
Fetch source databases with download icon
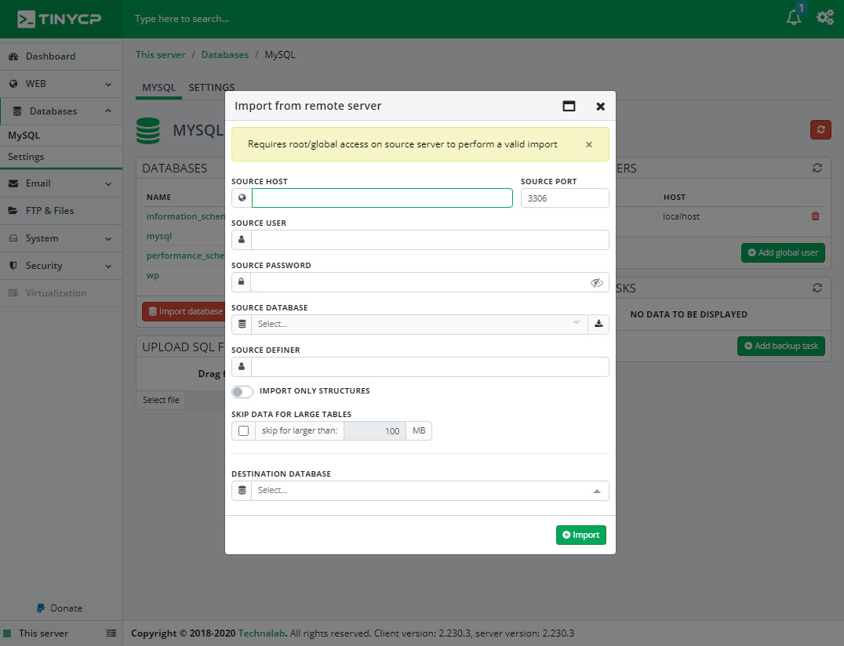click(598, 324)
